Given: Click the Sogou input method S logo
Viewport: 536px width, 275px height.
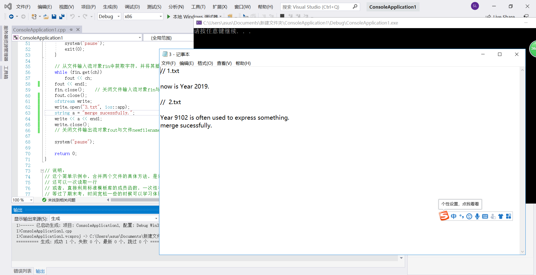Looking at the screenshot, I should pyautogui.click(x=444, y=216).
